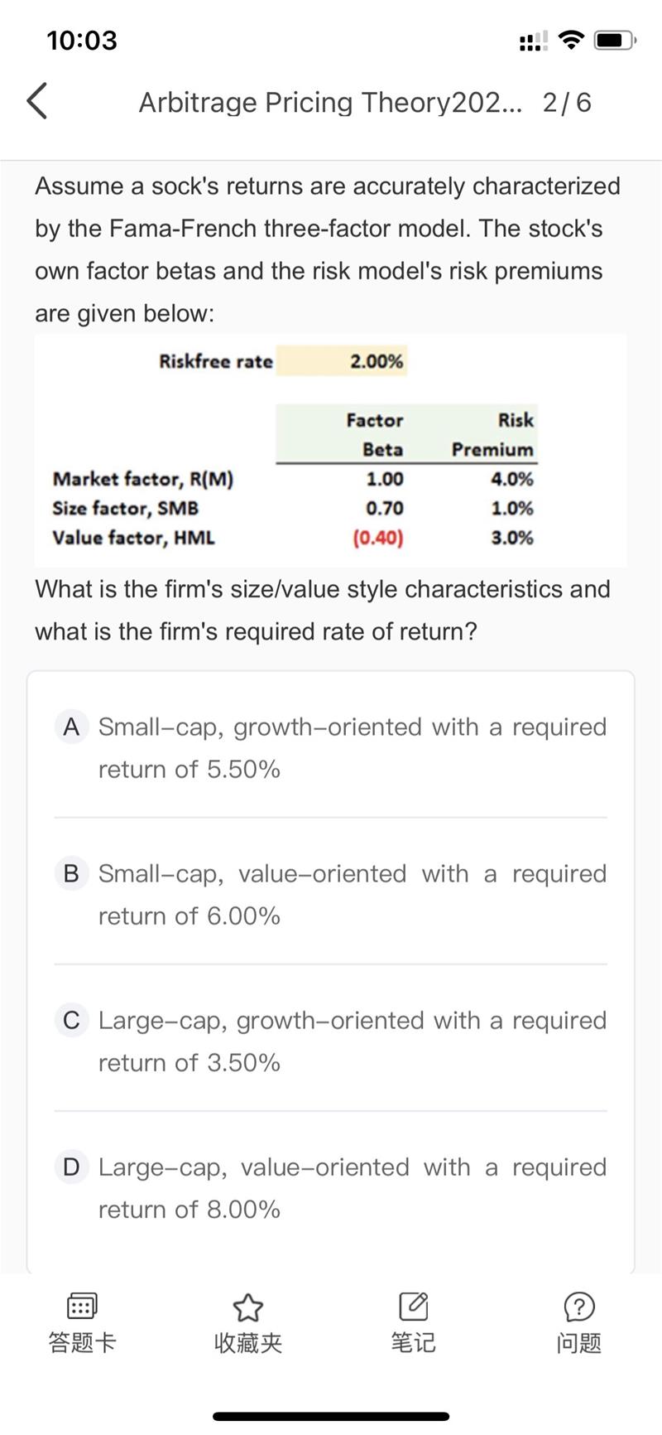The height and width of the screenshot is (1435, 662).
Task: Choose the 5.50% required return answer
Action: 352,747
